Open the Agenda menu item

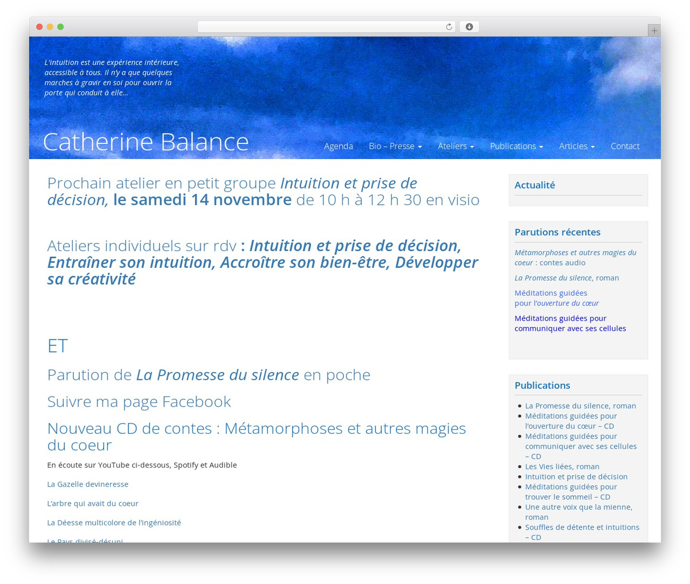(339, 146)
